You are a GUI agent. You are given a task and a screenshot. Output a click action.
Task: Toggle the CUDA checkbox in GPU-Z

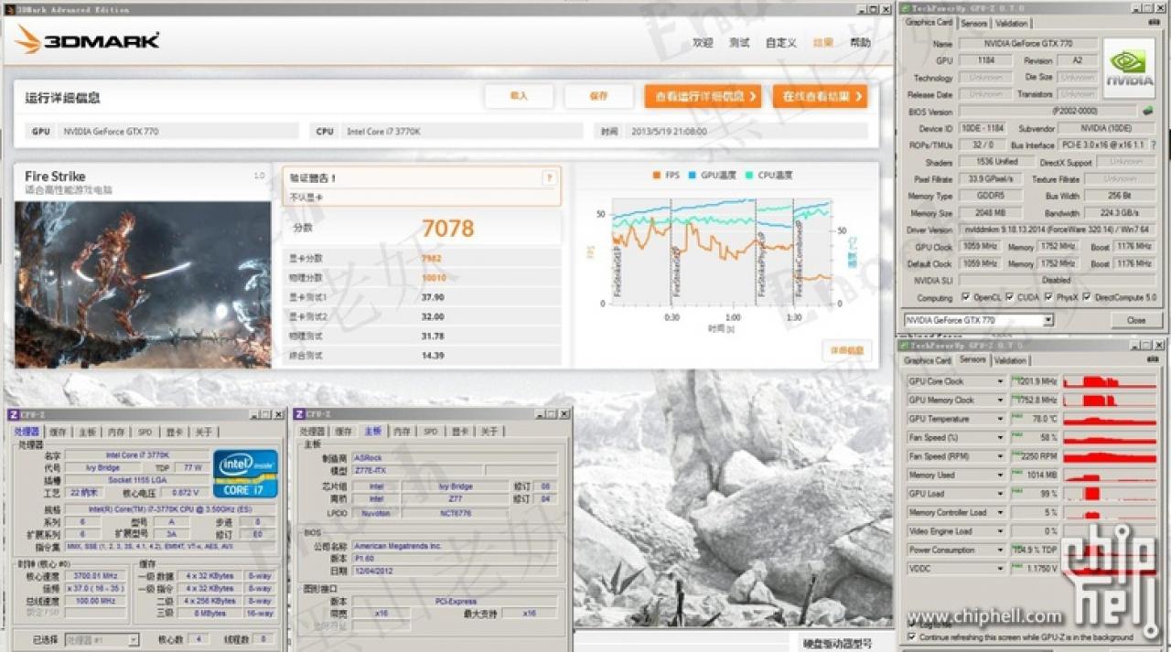[x=1009, y=297]
